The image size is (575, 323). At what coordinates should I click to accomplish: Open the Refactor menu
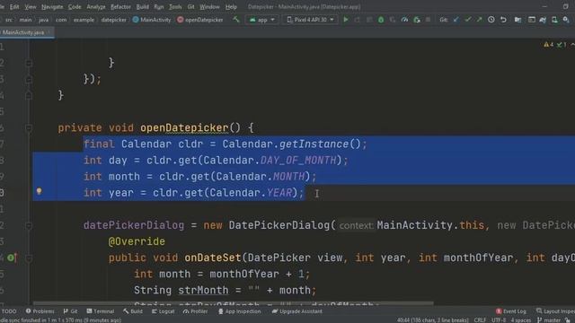pyautogui.click(x=120, y=6)
